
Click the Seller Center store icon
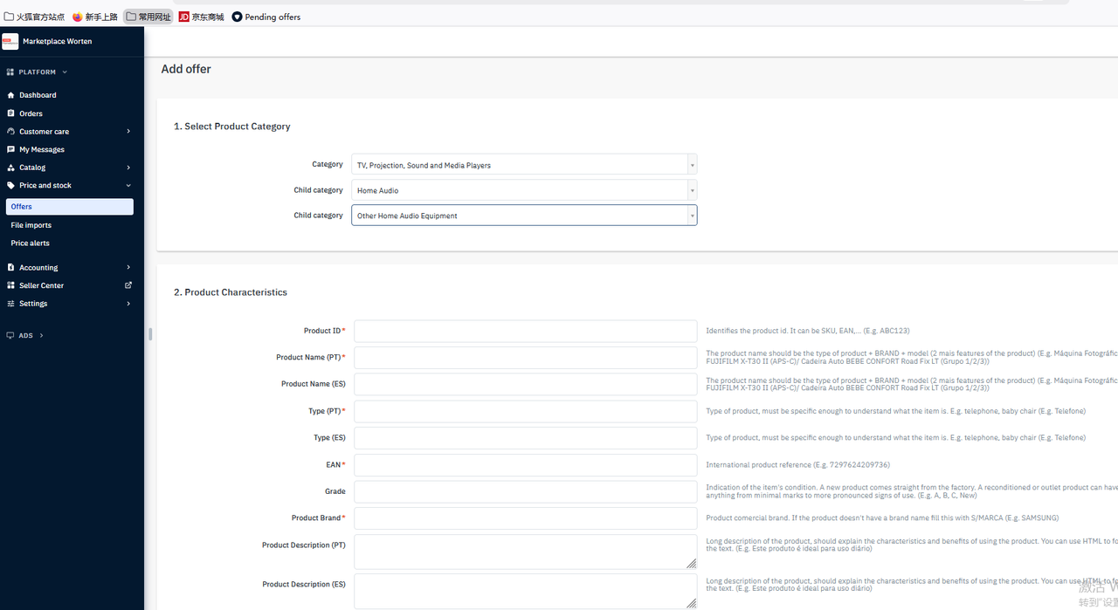click(x=10, y=285)
